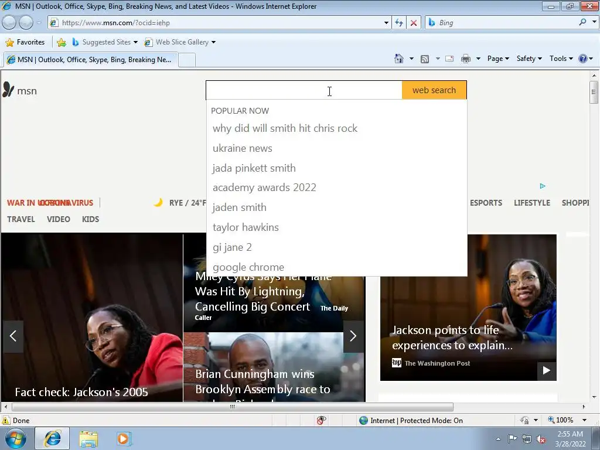Open the Tools menu
The image size is (600, 450).
pyautogui.click(x=561, y=59)
